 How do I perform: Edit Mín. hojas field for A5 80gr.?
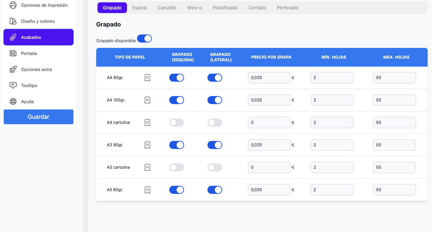point(332,190)
